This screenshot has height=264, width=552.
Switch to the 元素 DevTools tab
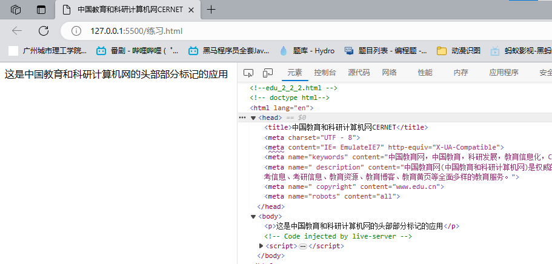point(294,73)
